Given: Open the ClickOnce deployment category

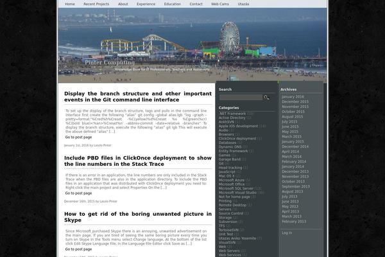Looking at the screenshot, I should [x=237, y=139].
